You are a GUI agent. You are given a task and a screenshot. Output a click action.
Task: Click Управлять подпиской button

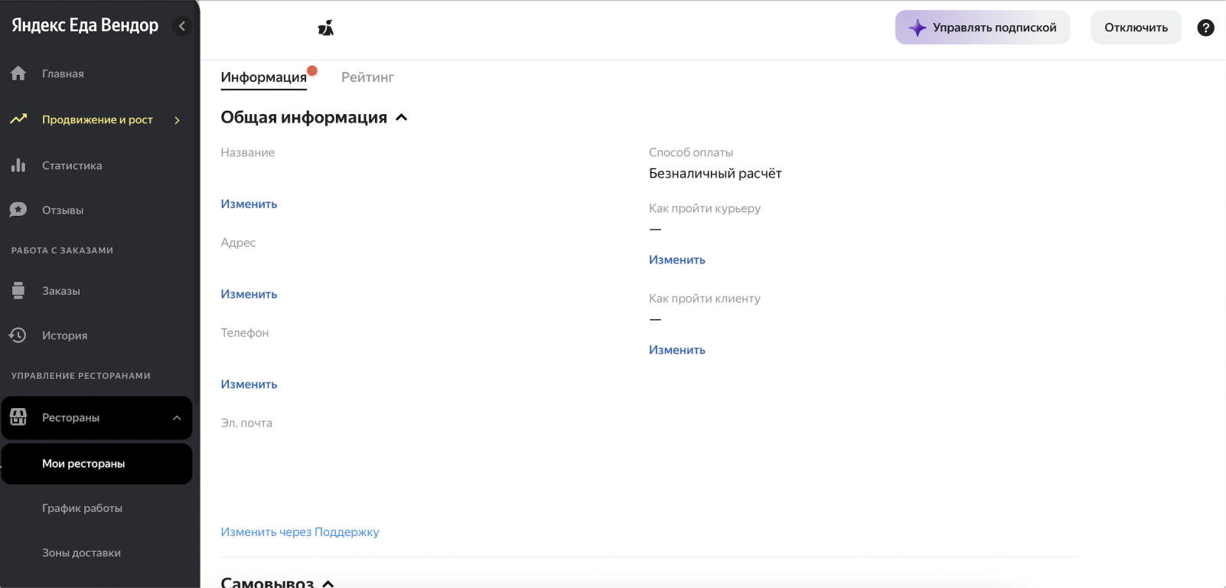point(983,28)
